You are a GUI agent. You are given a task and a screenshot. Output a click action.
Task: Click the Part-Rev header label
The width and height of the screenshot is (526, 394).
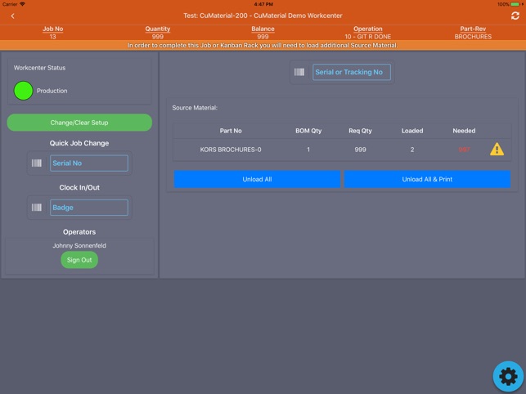click(x=473, y=29)
